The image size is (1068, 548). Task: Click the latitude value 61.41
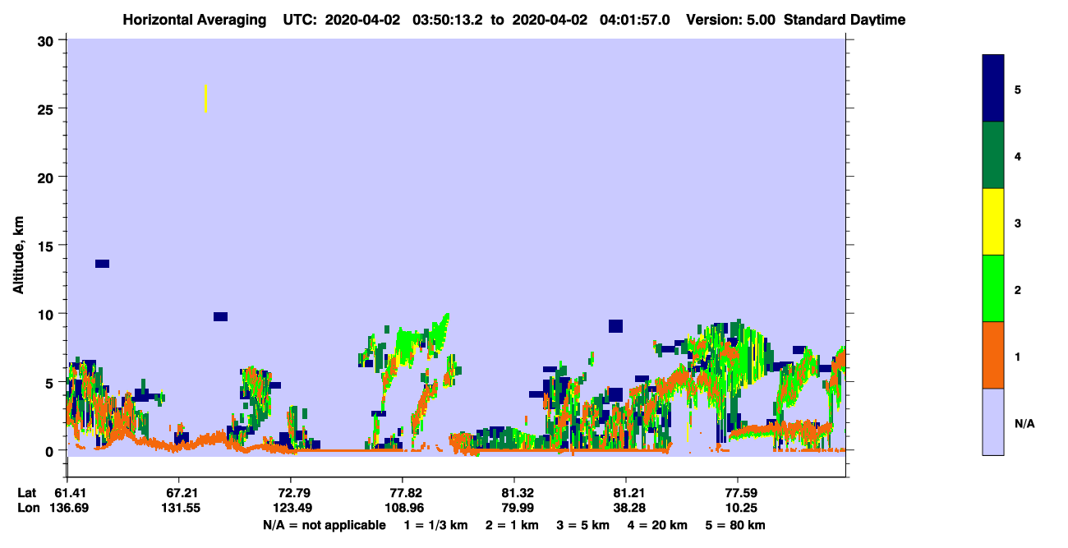click(x=72, y=493)
